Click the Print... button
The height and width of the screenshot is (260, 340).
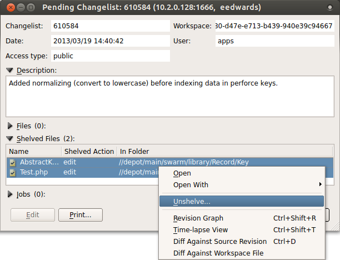(81, 215)
